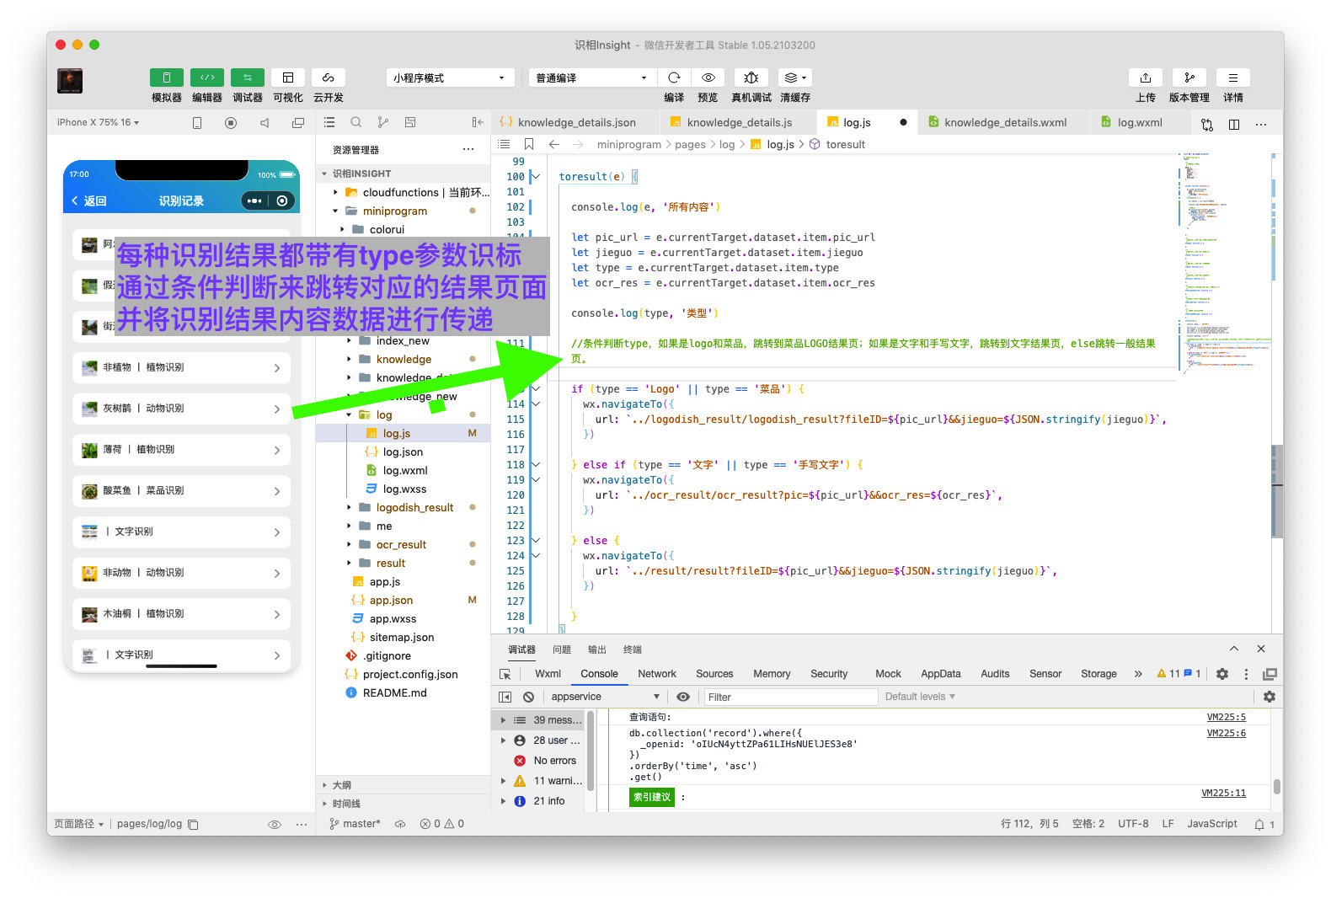
Task: Open the Default levels dropdown
Action: click(920, 697)
